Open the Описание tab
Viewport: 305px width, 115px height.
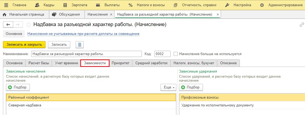228,63
